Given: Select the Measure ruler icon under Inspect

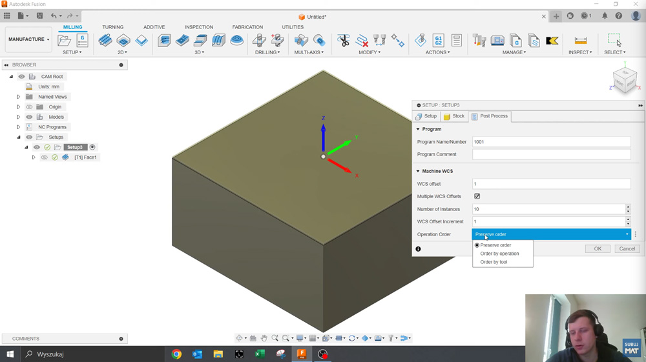Looking at the screenshot, I should tap(580, 41).
